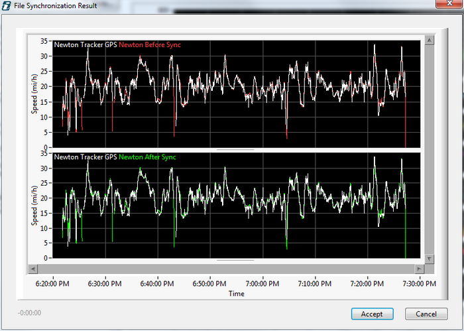Click the horizontal scrollbar right arrow
Viewport: 464px width, 331px height.
(420, 269)
